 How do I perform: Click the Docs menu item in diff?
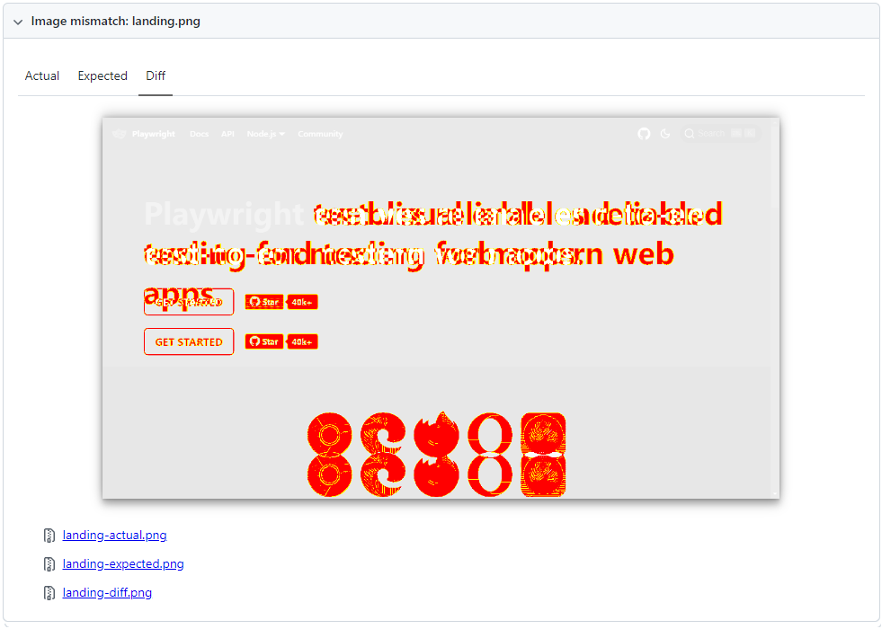click(x=199, y=134)
